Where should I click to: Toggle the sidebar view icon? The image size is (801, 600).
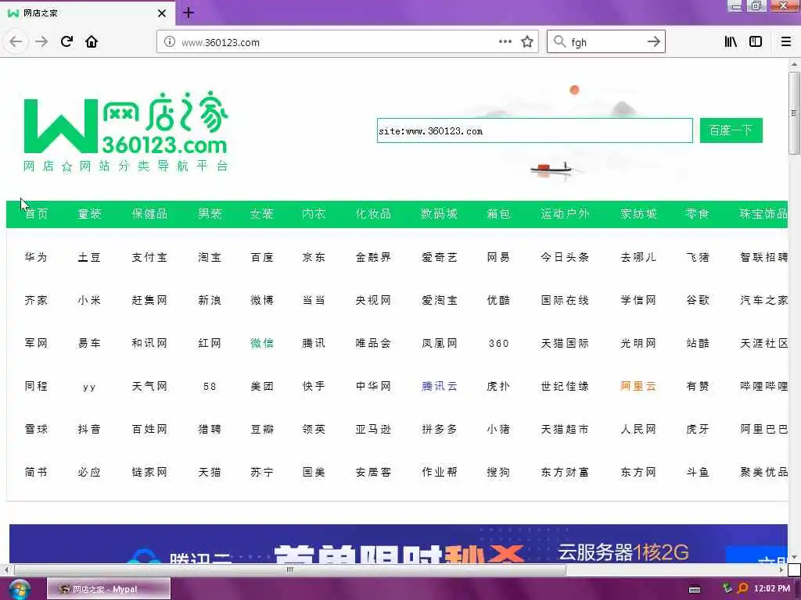tap(756, 41)
